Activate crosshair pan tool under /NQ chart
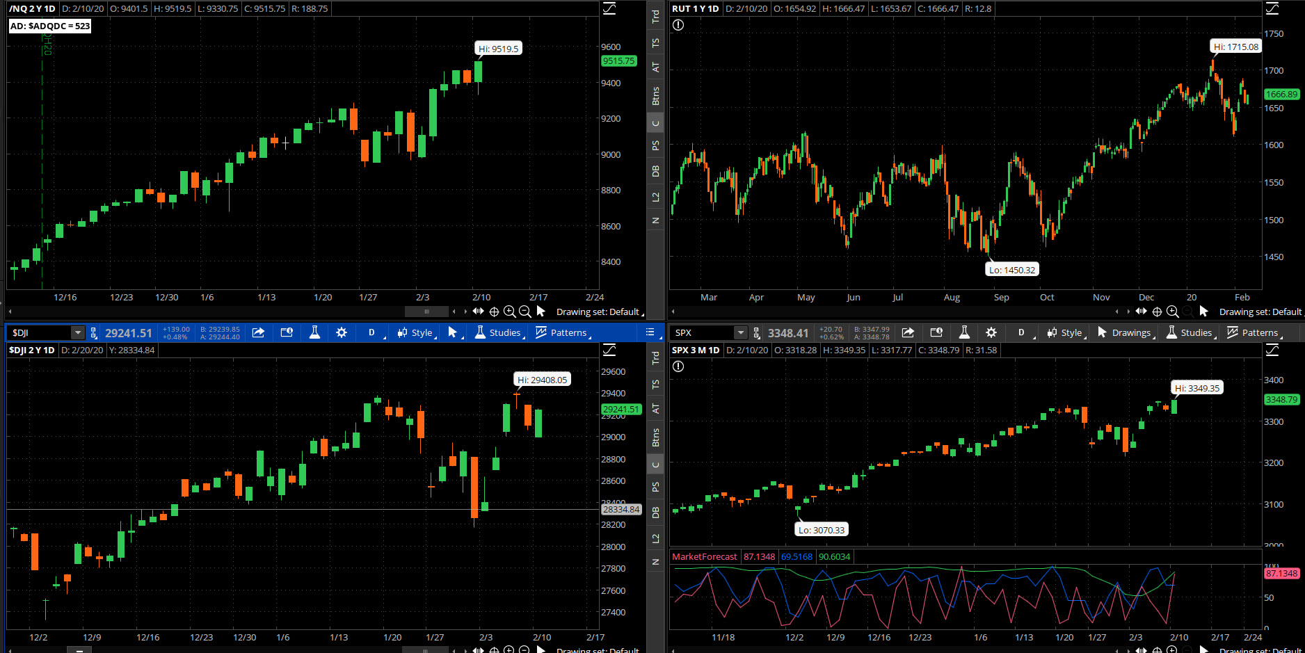The width and height of the screenshot is (1305, 653). pos(494,312)
